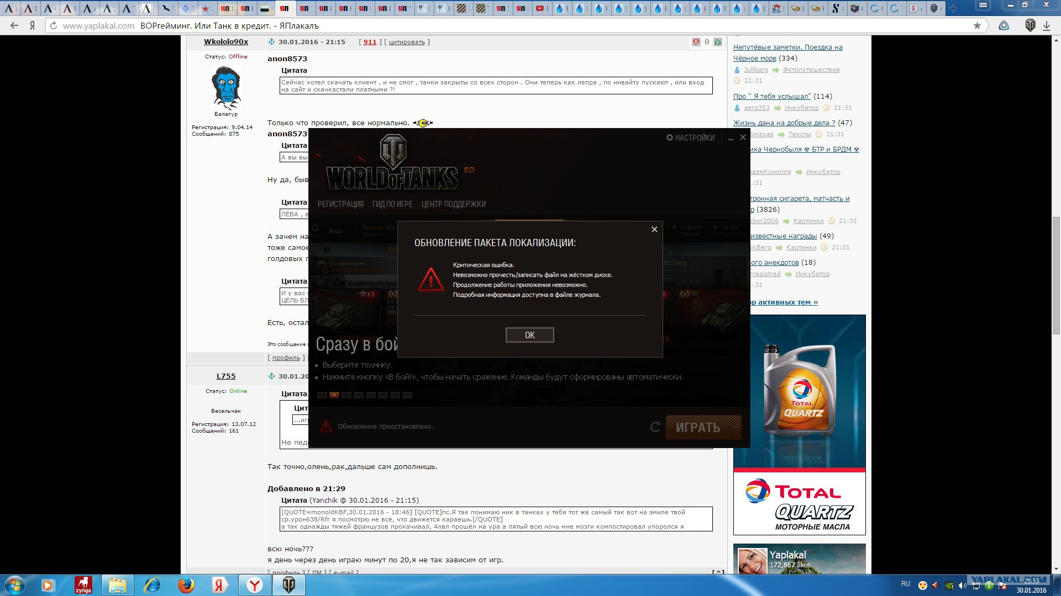Click the browser back arrow

pyautogui.click(x=14, y=26)
